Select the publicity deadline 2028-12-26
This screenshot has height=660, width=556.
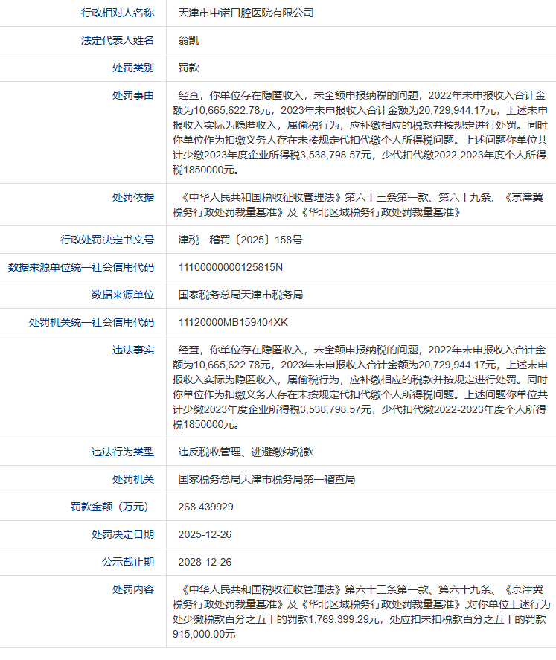tap(205, 562)
